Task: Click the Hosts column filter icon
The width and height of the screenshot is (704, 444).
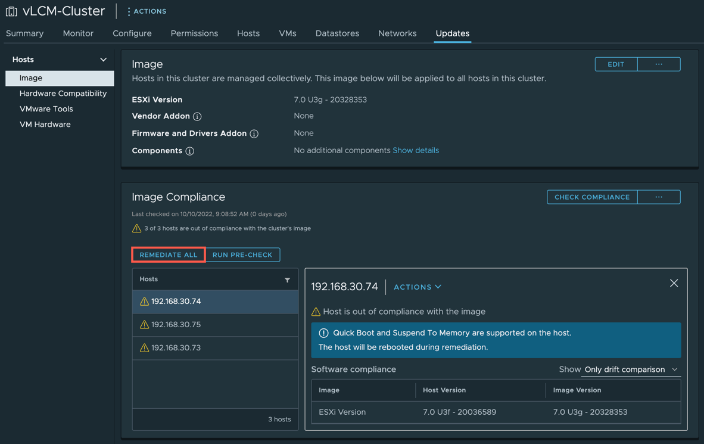Action: [x=287, y=280]
